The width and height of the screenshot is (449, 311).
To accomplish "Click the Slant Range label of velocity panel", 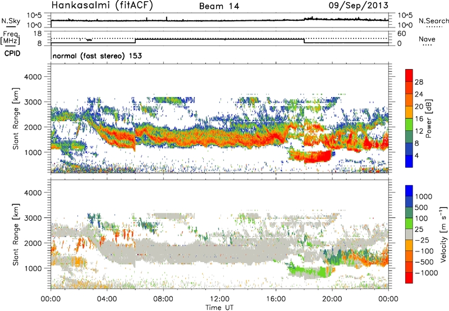I will pyautogui.click(x=16, y=234).
